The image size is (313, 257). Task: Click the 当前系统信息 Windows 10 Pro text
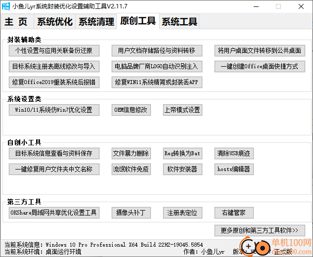click(104, 245)
